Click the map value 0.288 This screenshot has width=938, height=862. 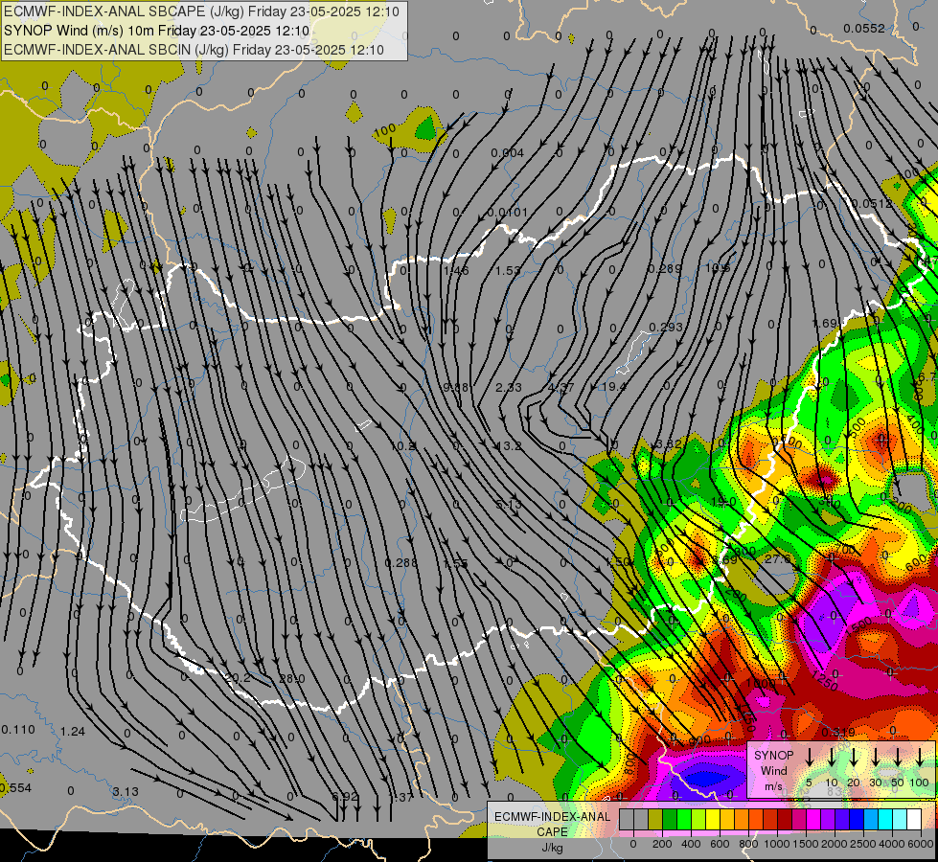tap(400, 563)
